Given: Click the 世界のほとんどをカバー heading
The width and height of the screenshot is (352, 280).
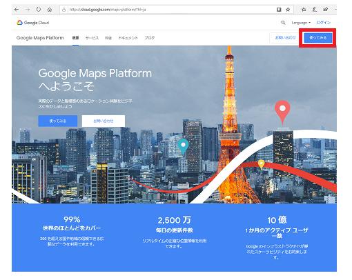Looking at the screenshot, I should click(72, 228).
